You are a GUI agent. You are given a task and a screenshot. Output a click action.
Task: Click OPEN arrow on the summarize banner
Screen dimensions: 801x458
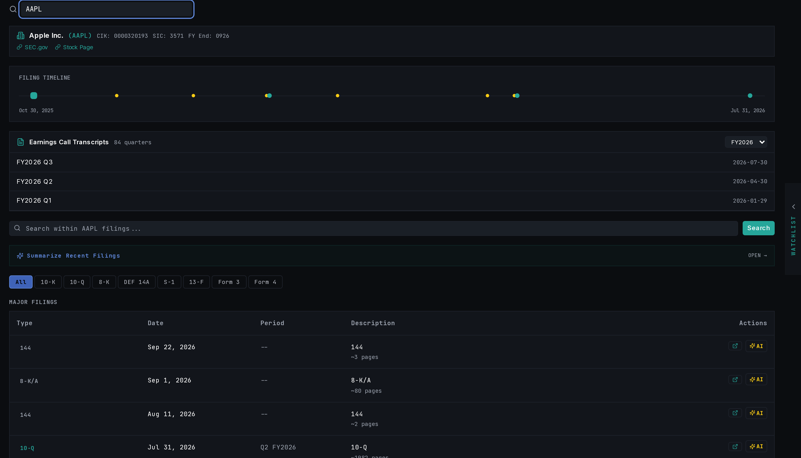click(x=757, y=255)
